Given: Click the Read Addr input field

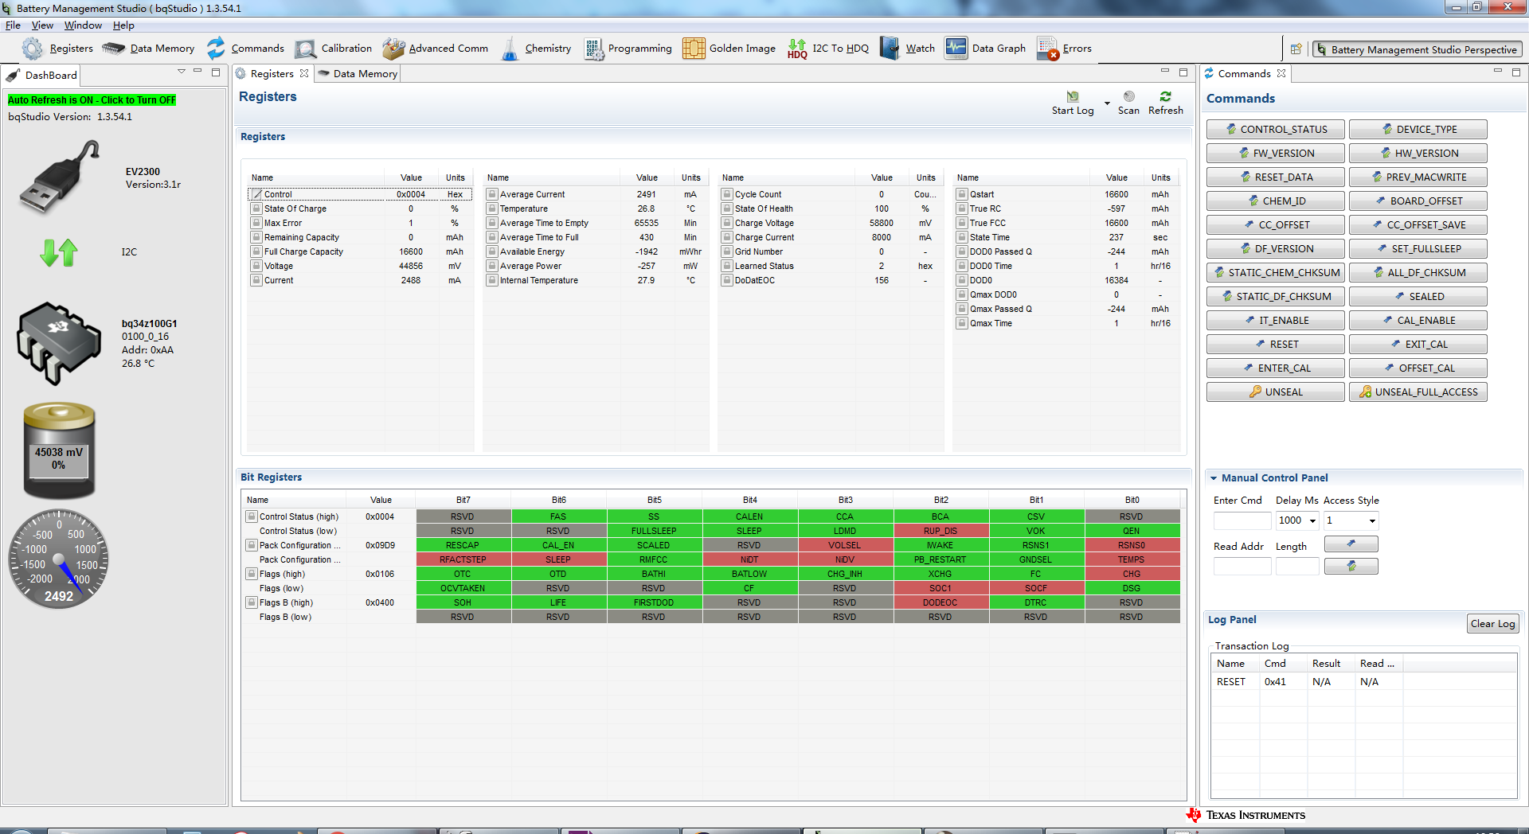Looking at the screenshot, I should (1242, 566).
